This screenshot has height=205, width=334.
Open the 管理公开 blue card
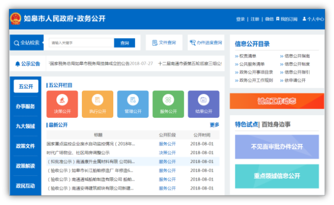tap(133, 104)
